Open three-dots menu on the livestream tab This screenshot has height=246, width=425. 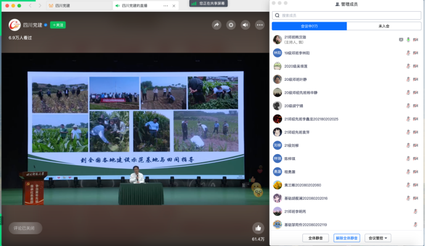coord(165,6)
